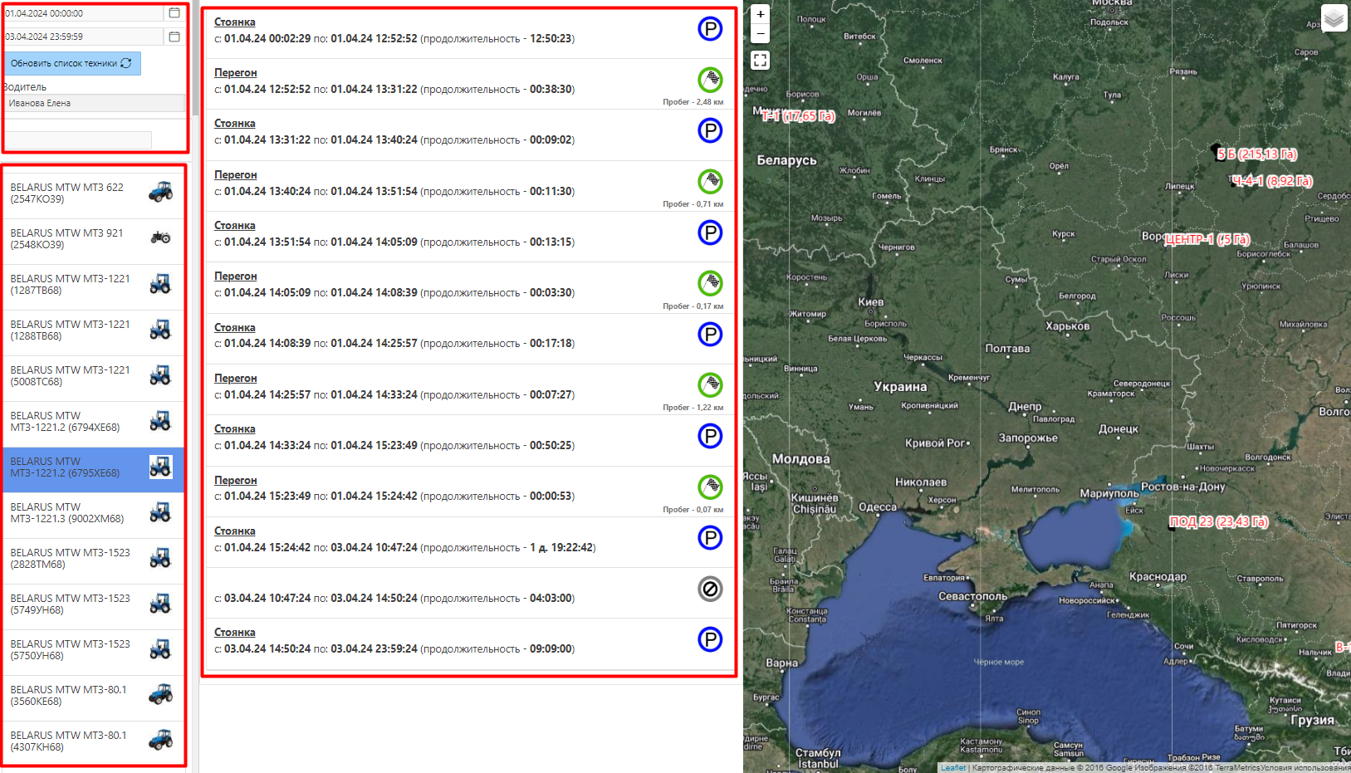The height and width of the screenshot is (773, 1351).
Task: Toggle fullscreen map view
Action: point(760,61)
